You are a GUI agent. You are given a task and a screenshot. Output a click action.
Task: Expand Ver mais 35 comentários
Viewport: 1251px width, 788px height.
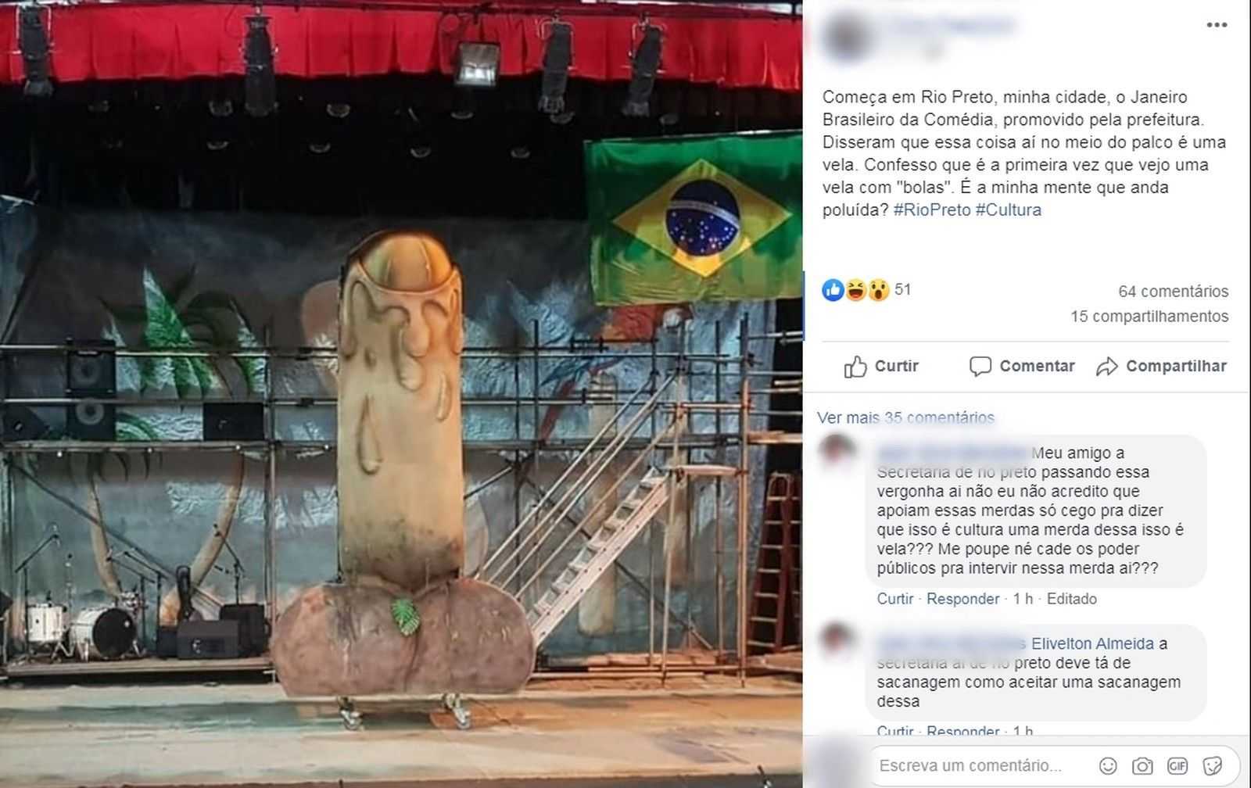[x=905, y=417]
